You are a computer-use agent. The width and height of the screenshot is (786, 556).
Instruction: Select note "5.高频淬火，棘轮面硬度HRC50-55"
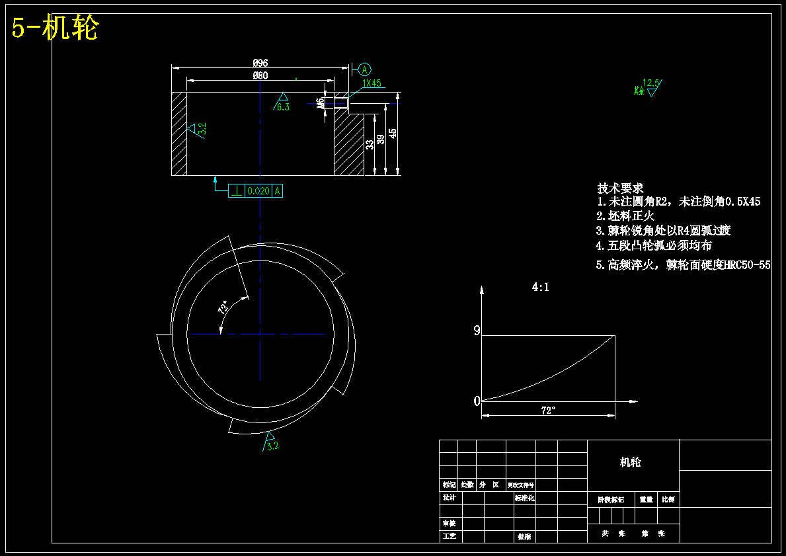684,265
